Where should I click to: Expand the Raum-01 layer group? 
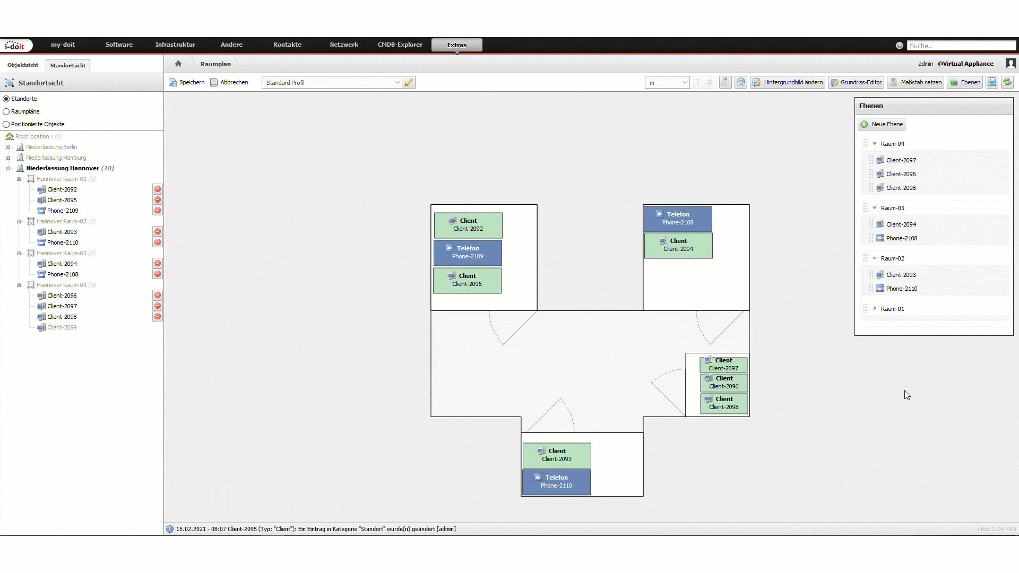(x=875, y=308)
